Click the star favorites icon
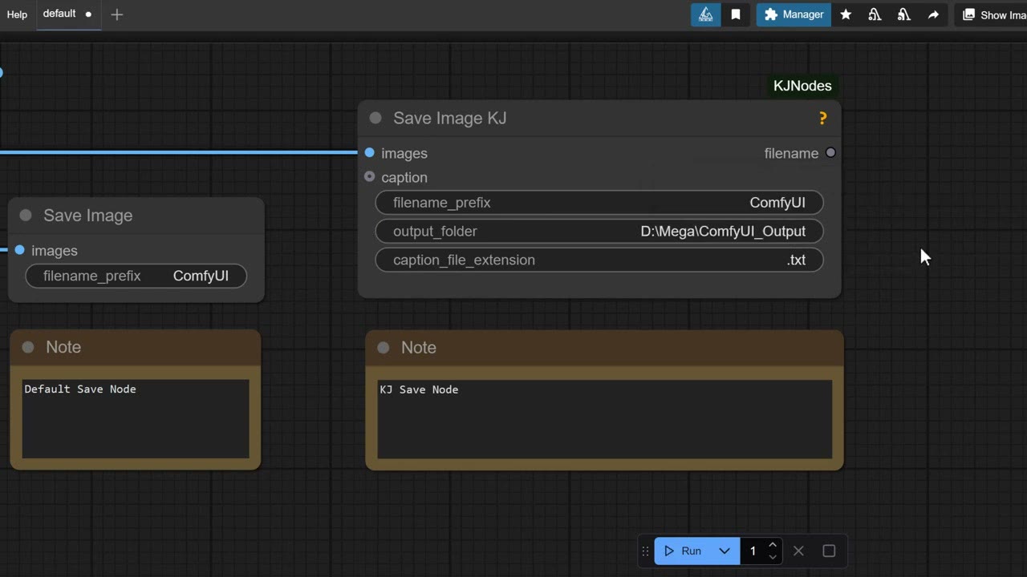 pyautogui.click(x=846, y=14)
